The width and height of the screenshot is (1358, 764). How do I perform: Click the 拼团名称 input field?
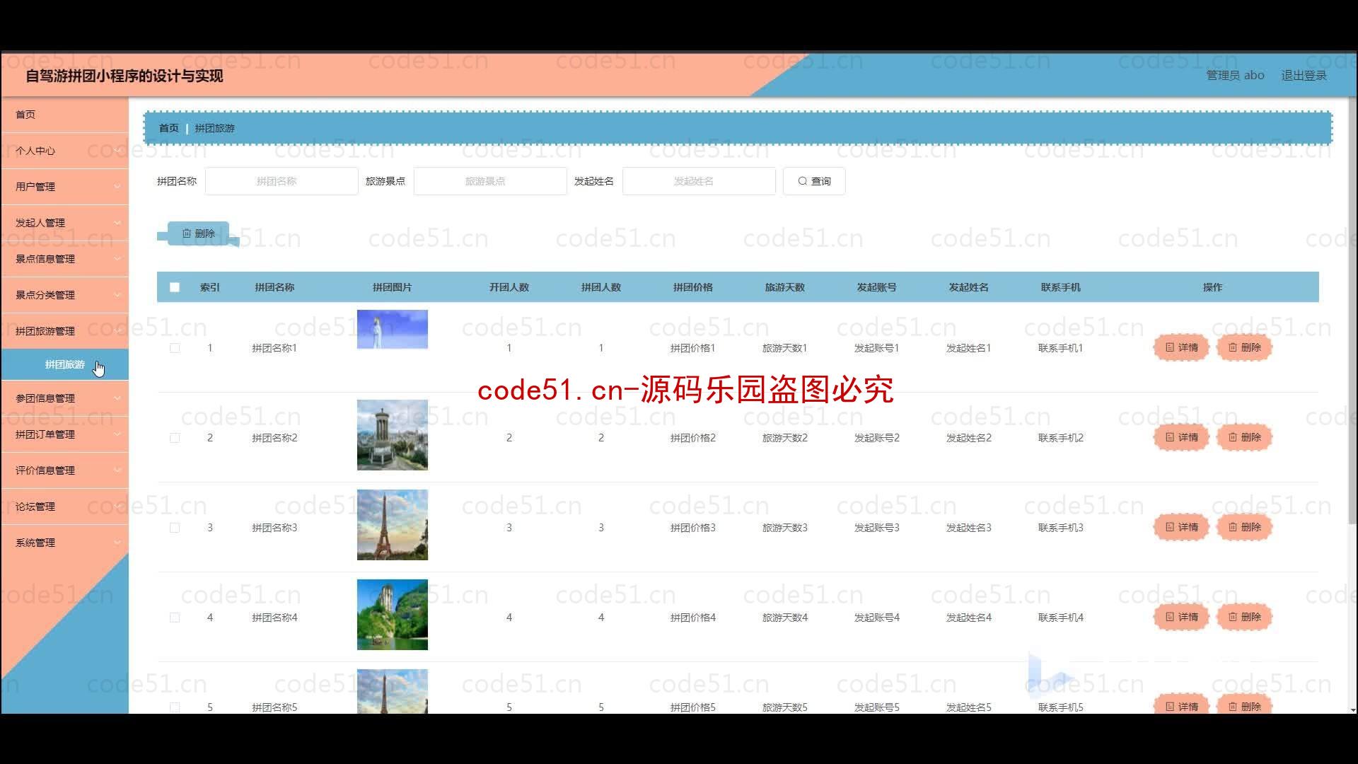click(x=277, y=180)
